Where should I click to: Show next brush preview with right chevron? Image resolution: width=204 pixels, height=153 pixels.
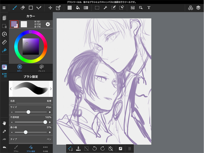51,89
